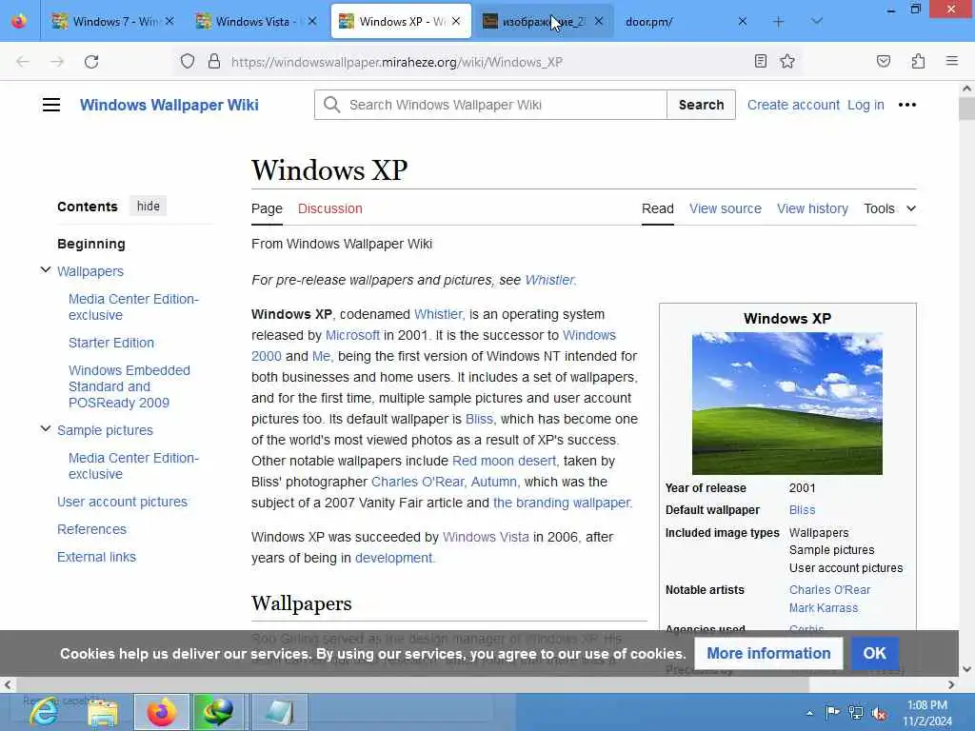
Task: Open the Windows Wallpaper Wiki home link
Action: (x=169, y=105)
